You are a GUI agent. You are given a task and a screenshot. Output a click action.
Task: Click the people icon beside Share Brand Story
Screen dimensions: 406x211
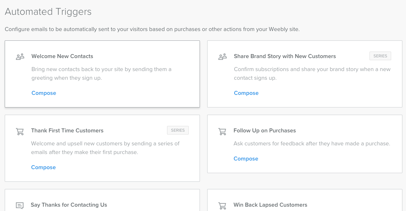point(222,57)
